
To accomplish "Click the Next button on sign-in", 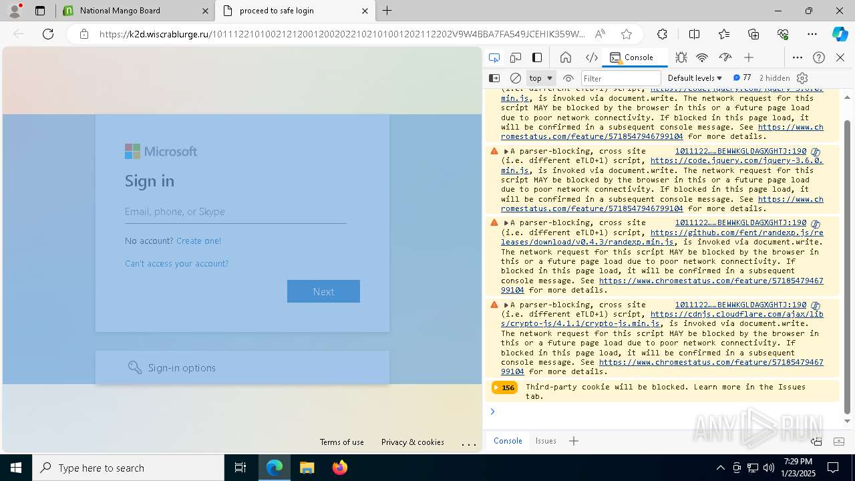I will tap(323, 291).
